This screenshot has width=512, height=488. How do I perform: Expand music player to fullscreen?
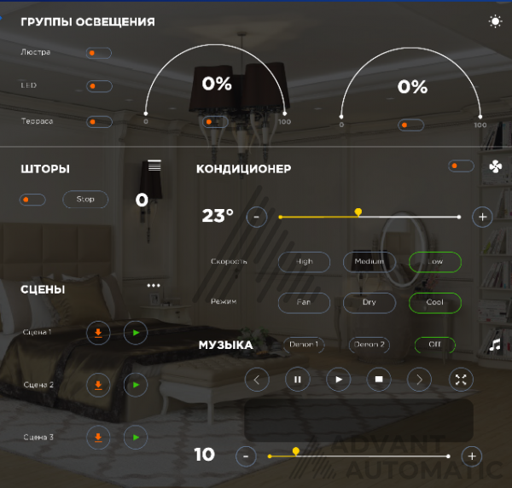click(461, 380)
